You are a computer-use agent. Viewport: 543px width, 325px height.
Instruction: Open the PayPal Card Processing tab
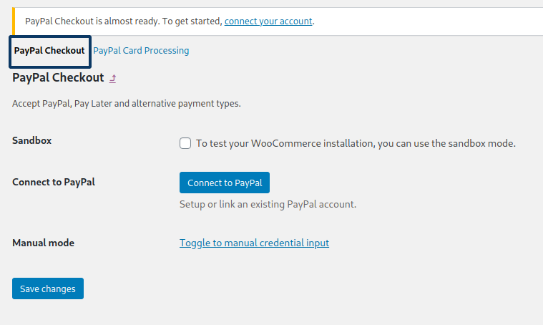[141, 51]
